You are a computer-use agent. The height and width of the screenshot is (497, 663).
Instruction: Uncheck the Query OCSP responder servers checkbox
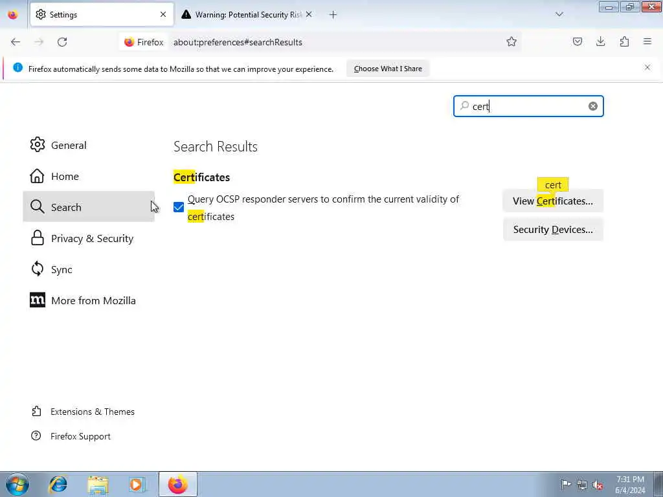tap(179, 207)
